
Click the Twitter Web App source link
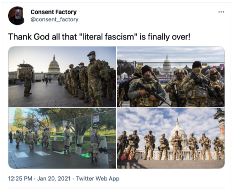click(98, 178)
